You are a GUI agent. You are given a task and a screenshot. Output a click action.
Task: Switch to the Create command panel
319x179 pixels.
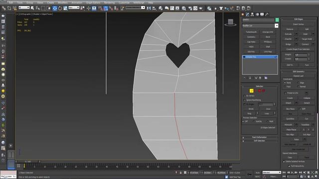click(x=243, y=14)
